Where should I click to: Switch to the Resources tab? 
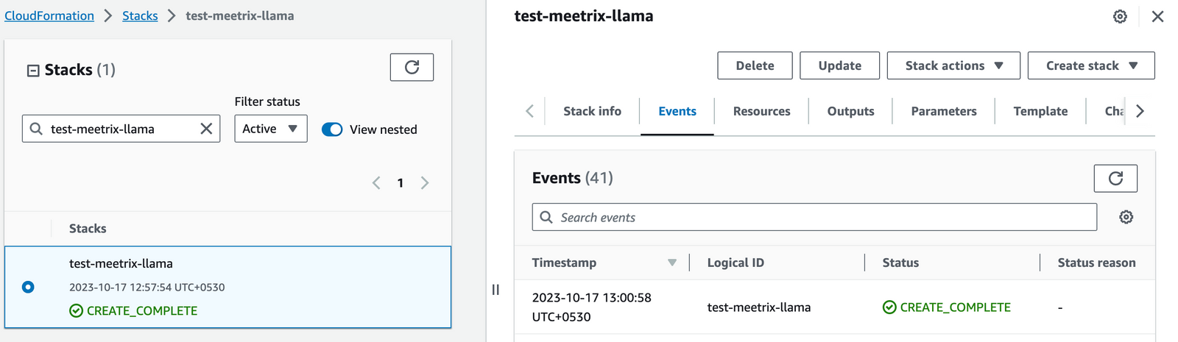[x=761, y=111]
